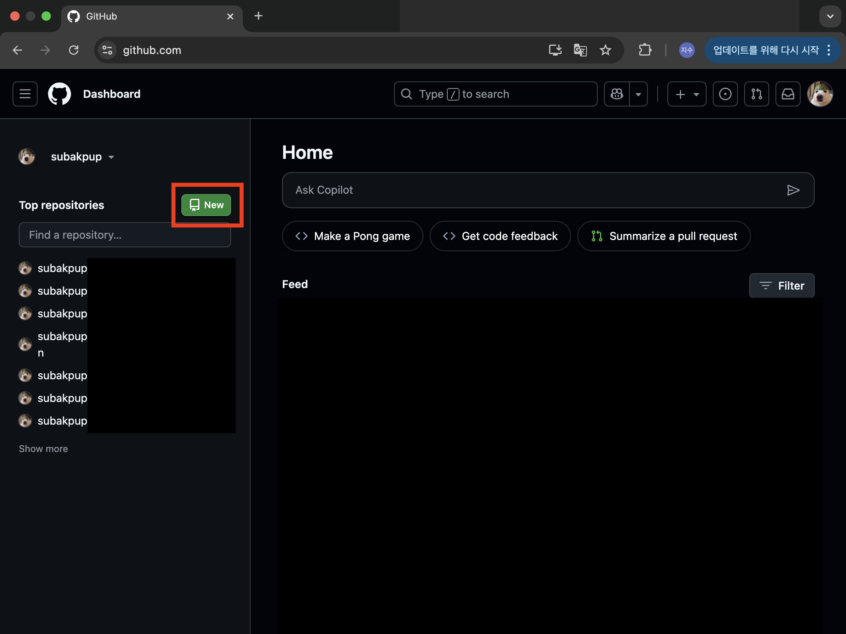
Task: Open a new browser tab
Action: pos(258,16)
